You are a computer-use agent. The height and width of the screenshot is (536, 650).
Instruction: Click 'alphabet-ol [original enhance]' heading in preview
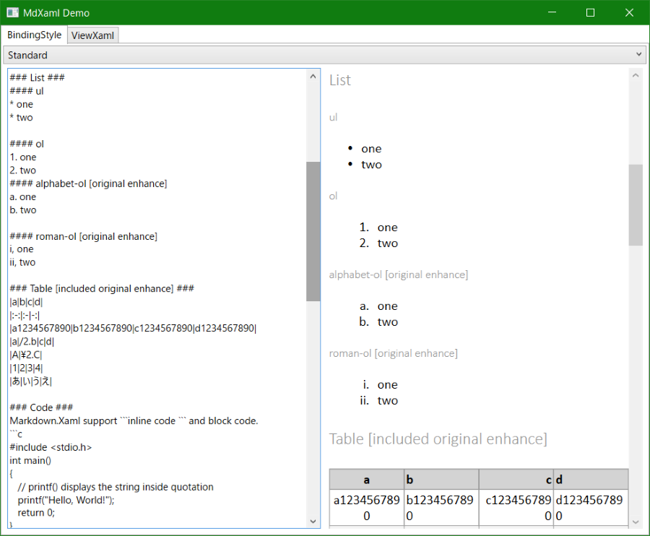point(399,275)
